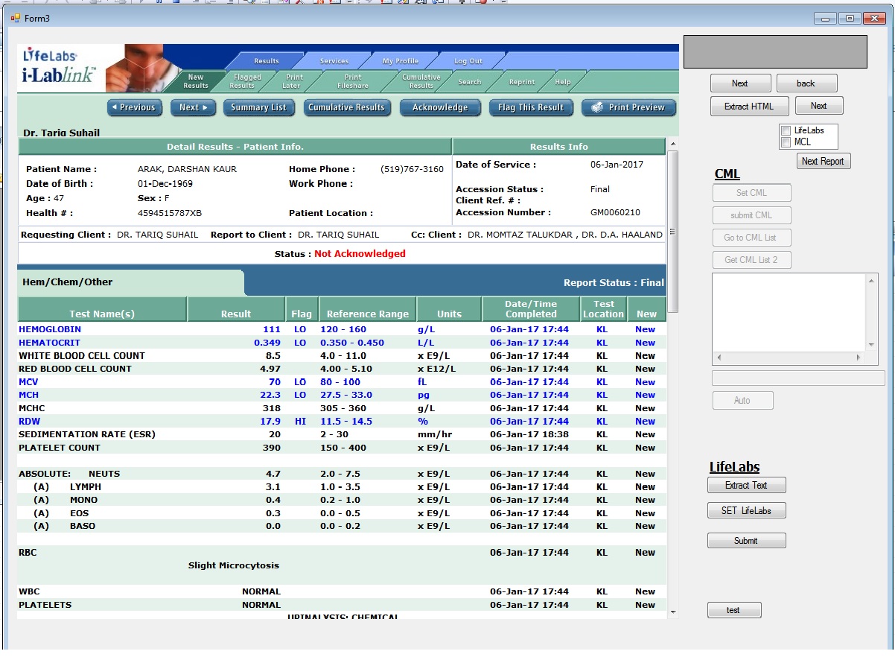View Cumulative Results for this patient
895x657 pixels.
click(347, 107)
